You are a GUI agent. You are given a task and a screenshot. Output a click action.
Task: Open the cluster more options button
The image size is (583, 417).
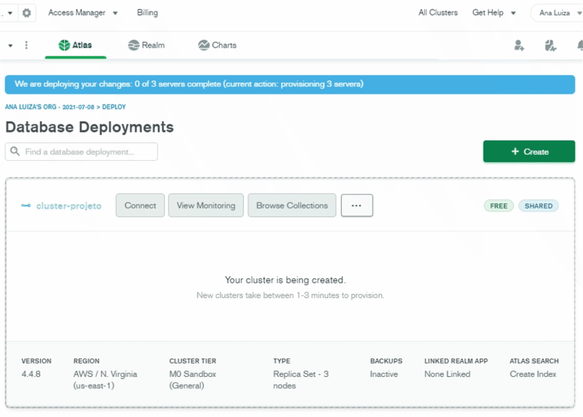(x=357, y=206)
